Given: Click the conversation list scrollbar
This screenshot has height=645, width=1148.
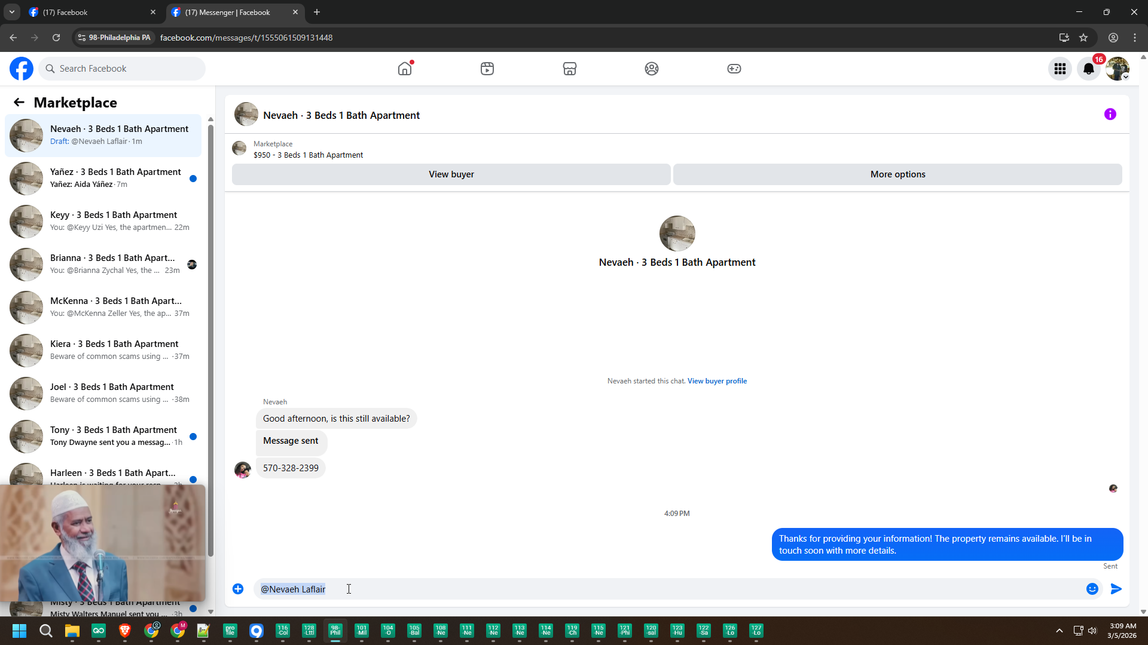Looking at the screenshot, I should (210, 340).
